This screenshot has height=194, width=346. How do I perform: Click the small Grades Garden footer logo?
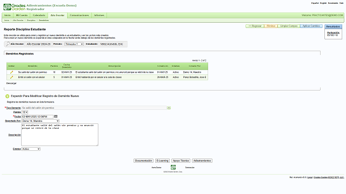[x=173, y=167]
